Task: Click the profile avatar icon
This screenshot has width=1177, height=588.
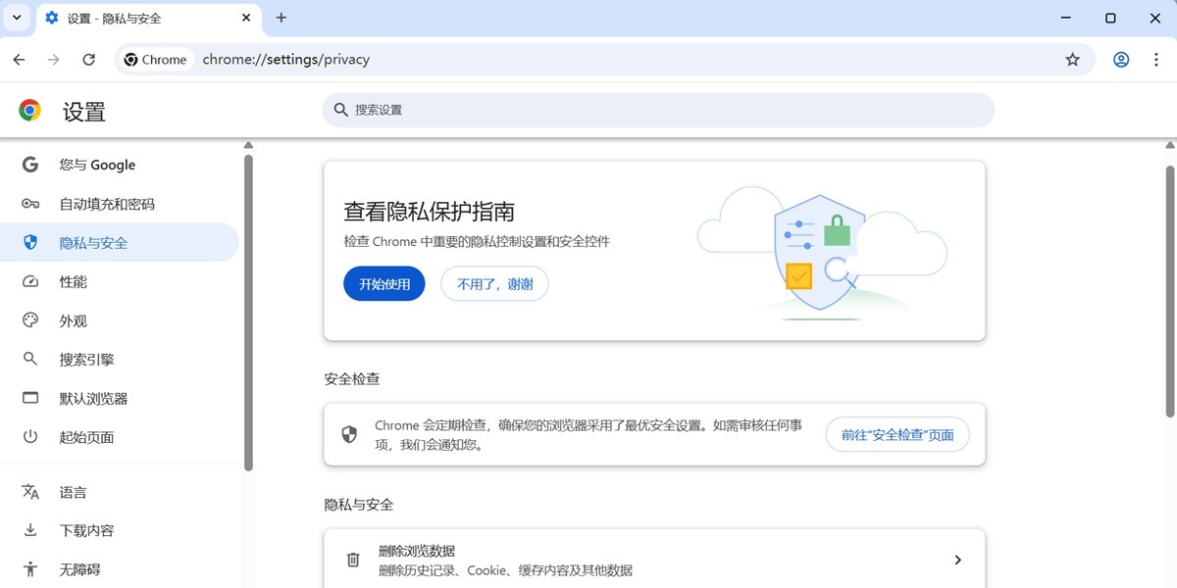Action: [x=1120, y=59]
